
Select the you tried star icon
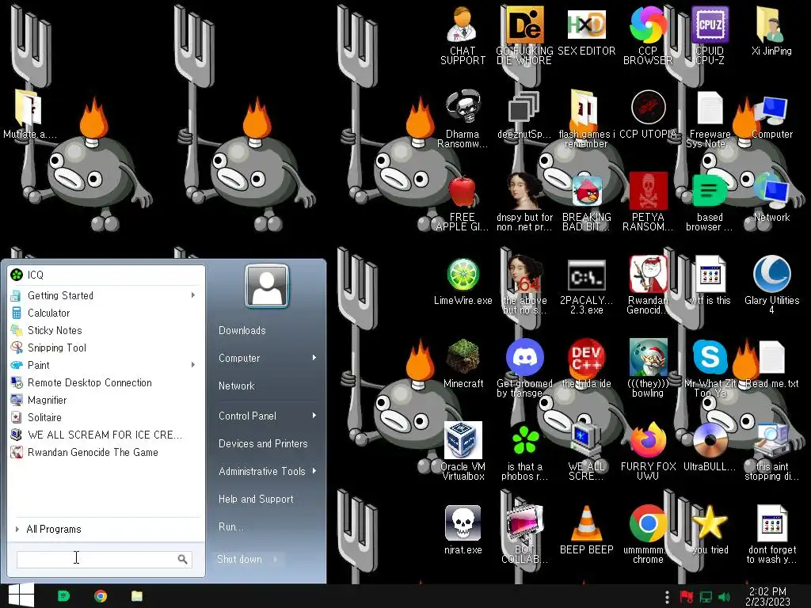pyautogui.click(x=710, y=530)
